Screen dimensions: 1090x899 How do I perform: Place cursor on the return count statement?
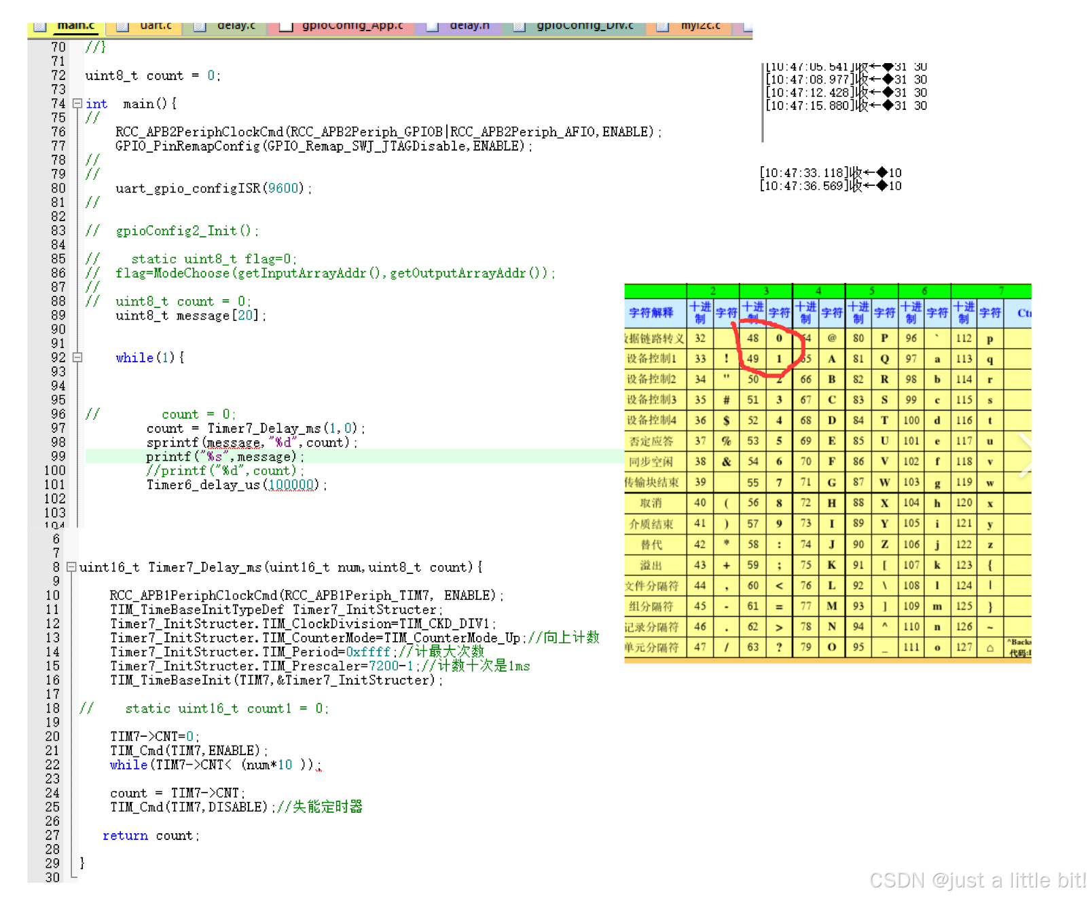click(x=153, y=835)
